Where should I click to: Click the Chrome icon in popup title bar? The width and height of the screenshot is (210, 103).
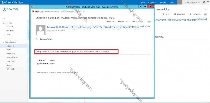click(x=32, y=7)
